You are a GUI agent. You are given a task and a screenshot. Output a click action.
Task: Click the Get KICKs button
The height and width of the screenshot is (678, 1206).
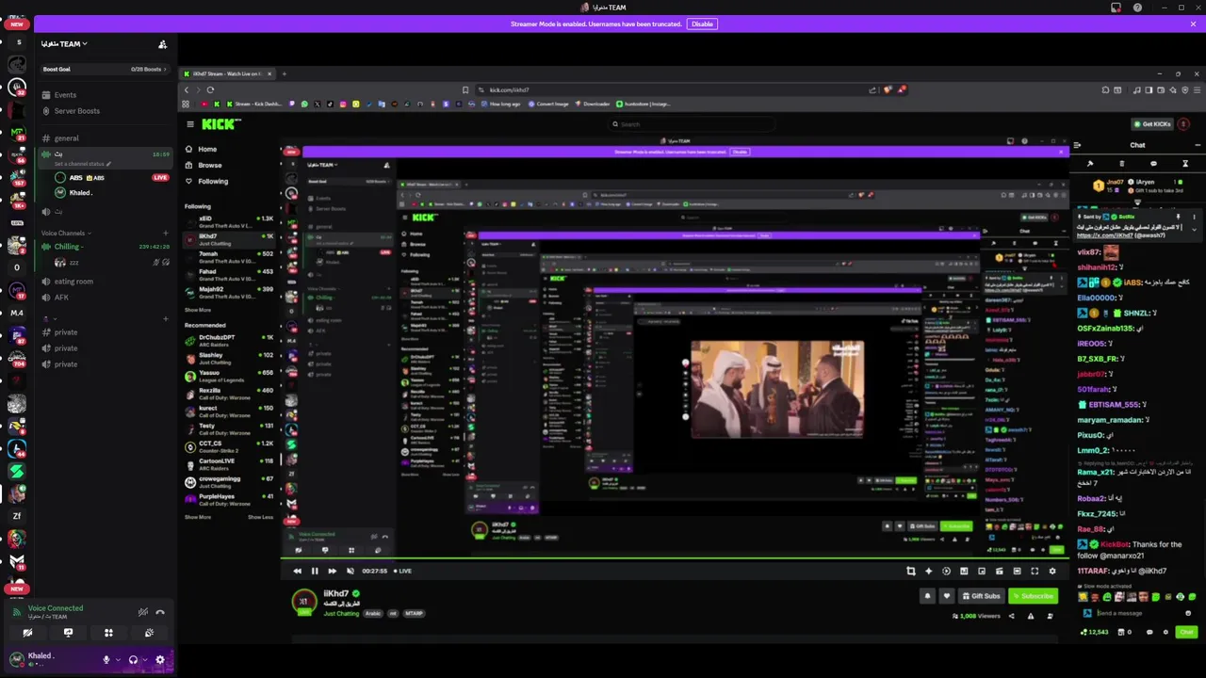point(1152,124)
